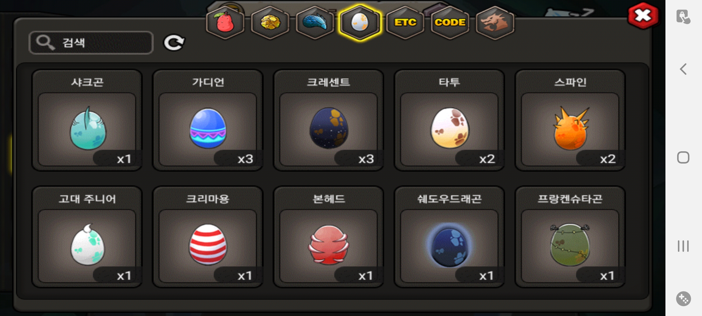Choose the 크레센트 dark navy egg
This screenshot has width=702, height=316.
click(328, 120)
